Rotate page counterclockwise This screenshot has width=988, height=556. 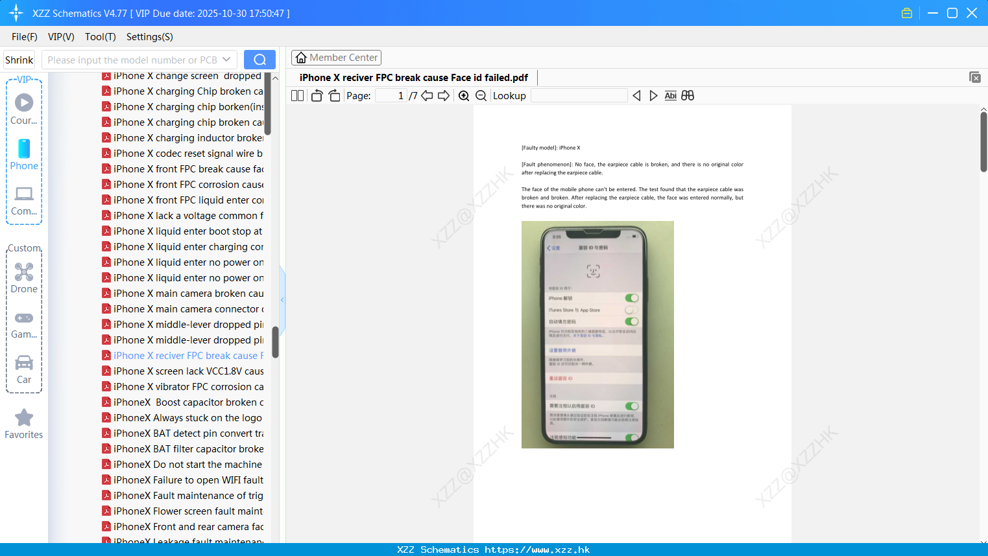pos(317,95)
